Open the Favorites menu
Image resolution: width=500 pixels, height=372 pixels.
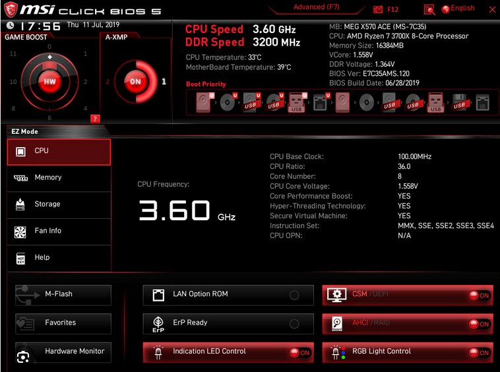63,323
